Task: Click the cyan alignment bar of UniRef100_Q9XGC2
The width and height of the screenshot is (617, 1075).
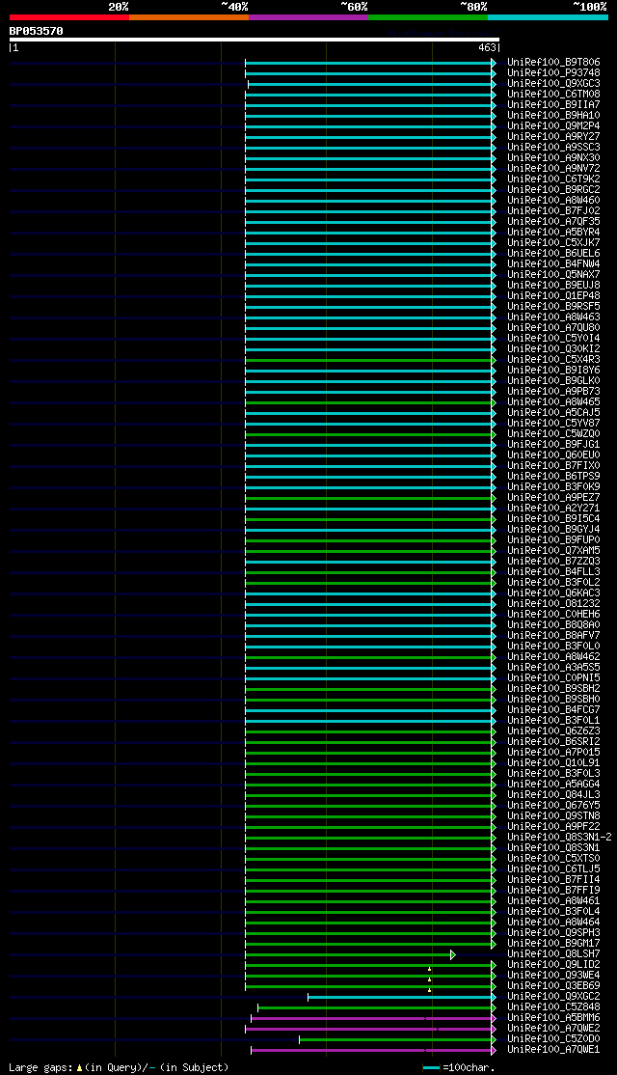Action: click(x=400, y=997)
